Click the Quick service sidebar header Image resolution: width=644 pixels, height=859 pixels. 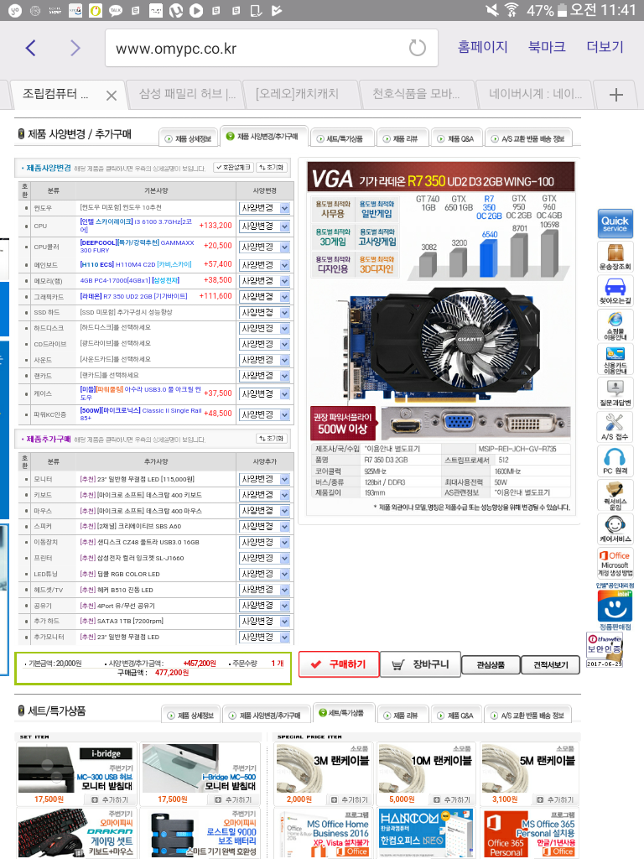pos(615,223)
